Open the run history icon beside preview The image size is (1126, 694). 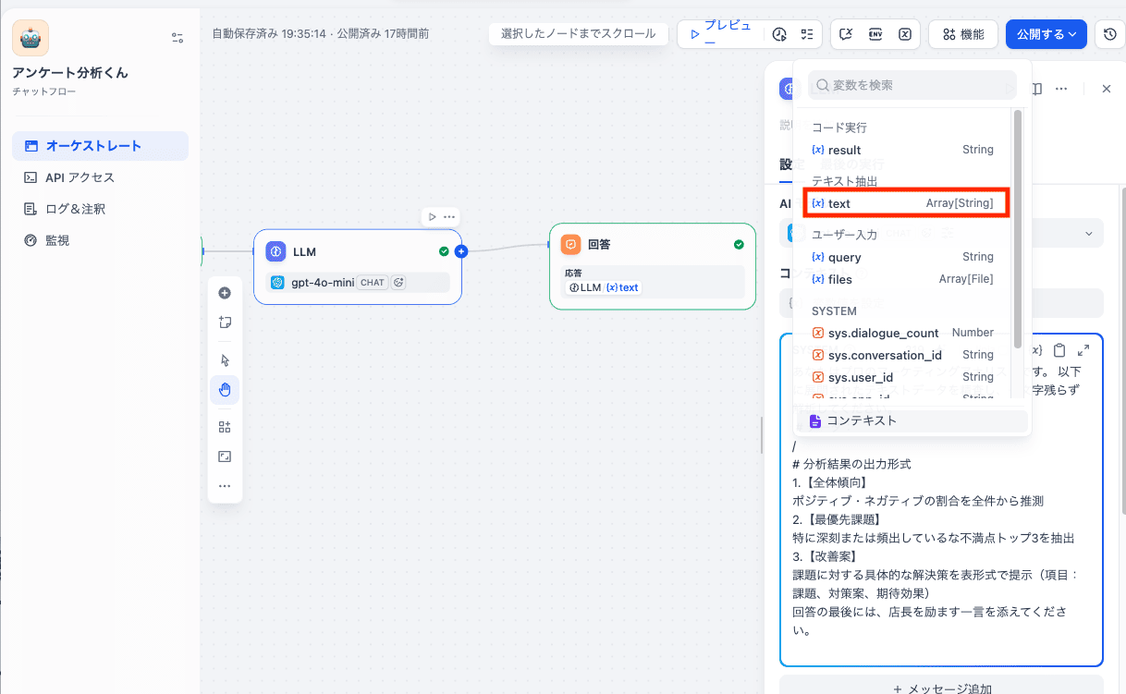pos(779,34)
